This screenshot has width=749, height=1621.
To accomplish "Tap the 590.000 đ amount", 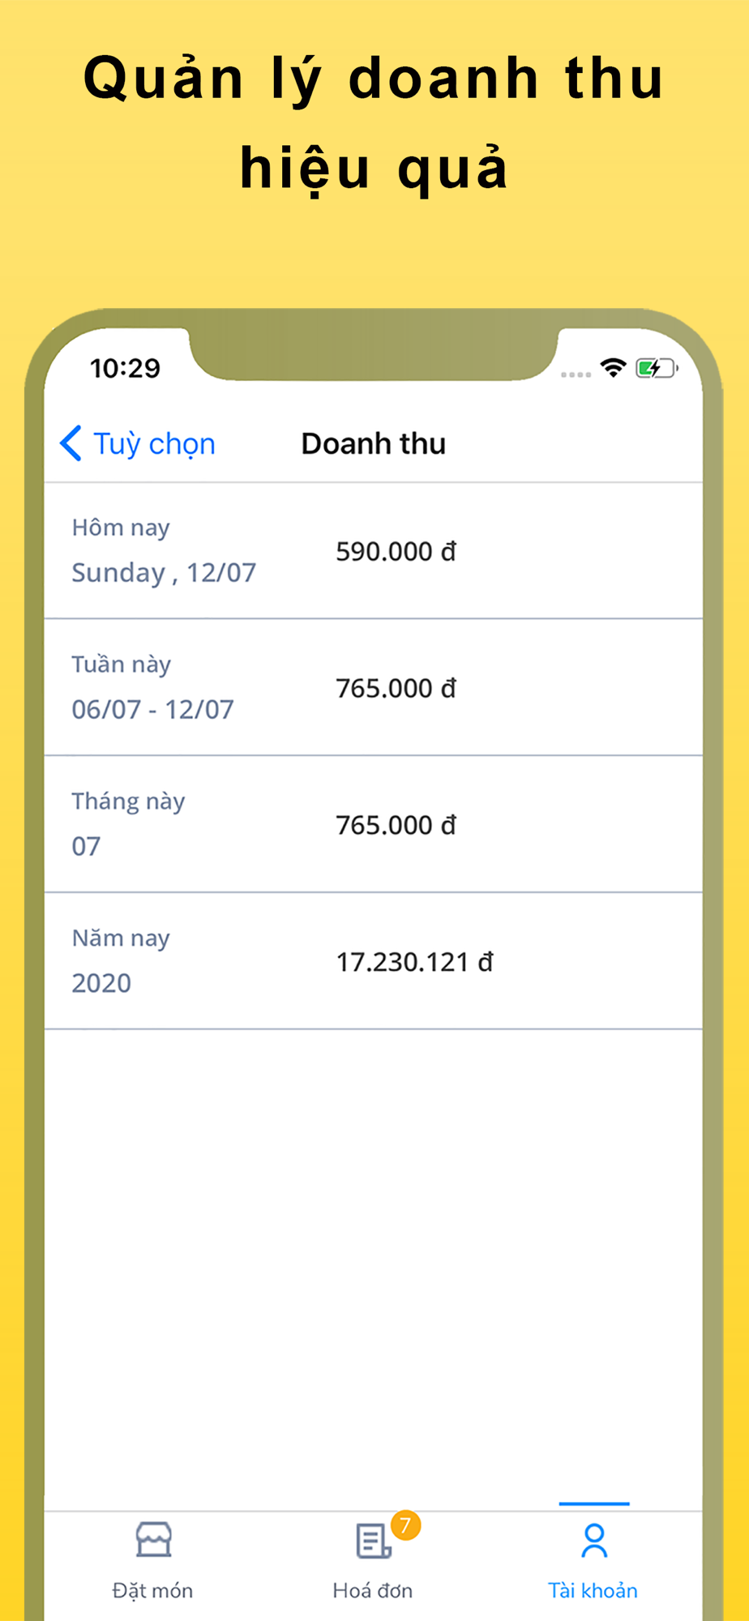I will pyautogui.click(x=396, y=551).
